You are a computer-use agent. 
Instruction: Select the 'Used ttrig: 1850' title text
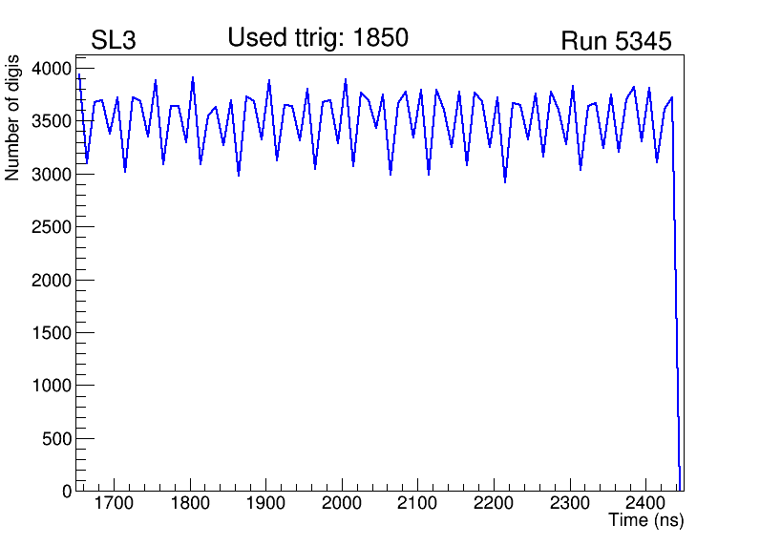(318, 38)
